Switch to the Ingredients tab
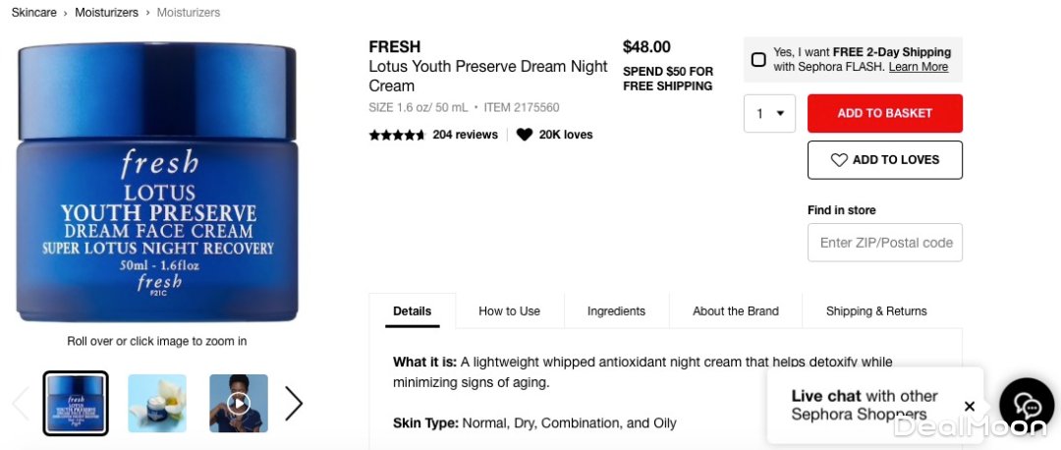The height and width of the screenshot is (450, 1061). [x=616, y=310]
